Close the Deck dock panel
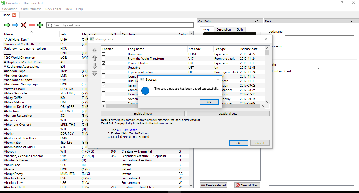This screenshot has height=193, width=359. [357, 21]
